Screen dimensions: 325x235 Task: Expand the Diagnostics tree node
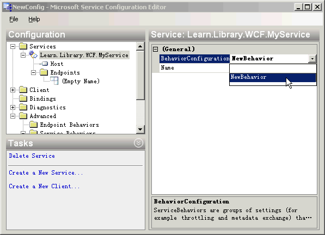click(x=13, y=107)
